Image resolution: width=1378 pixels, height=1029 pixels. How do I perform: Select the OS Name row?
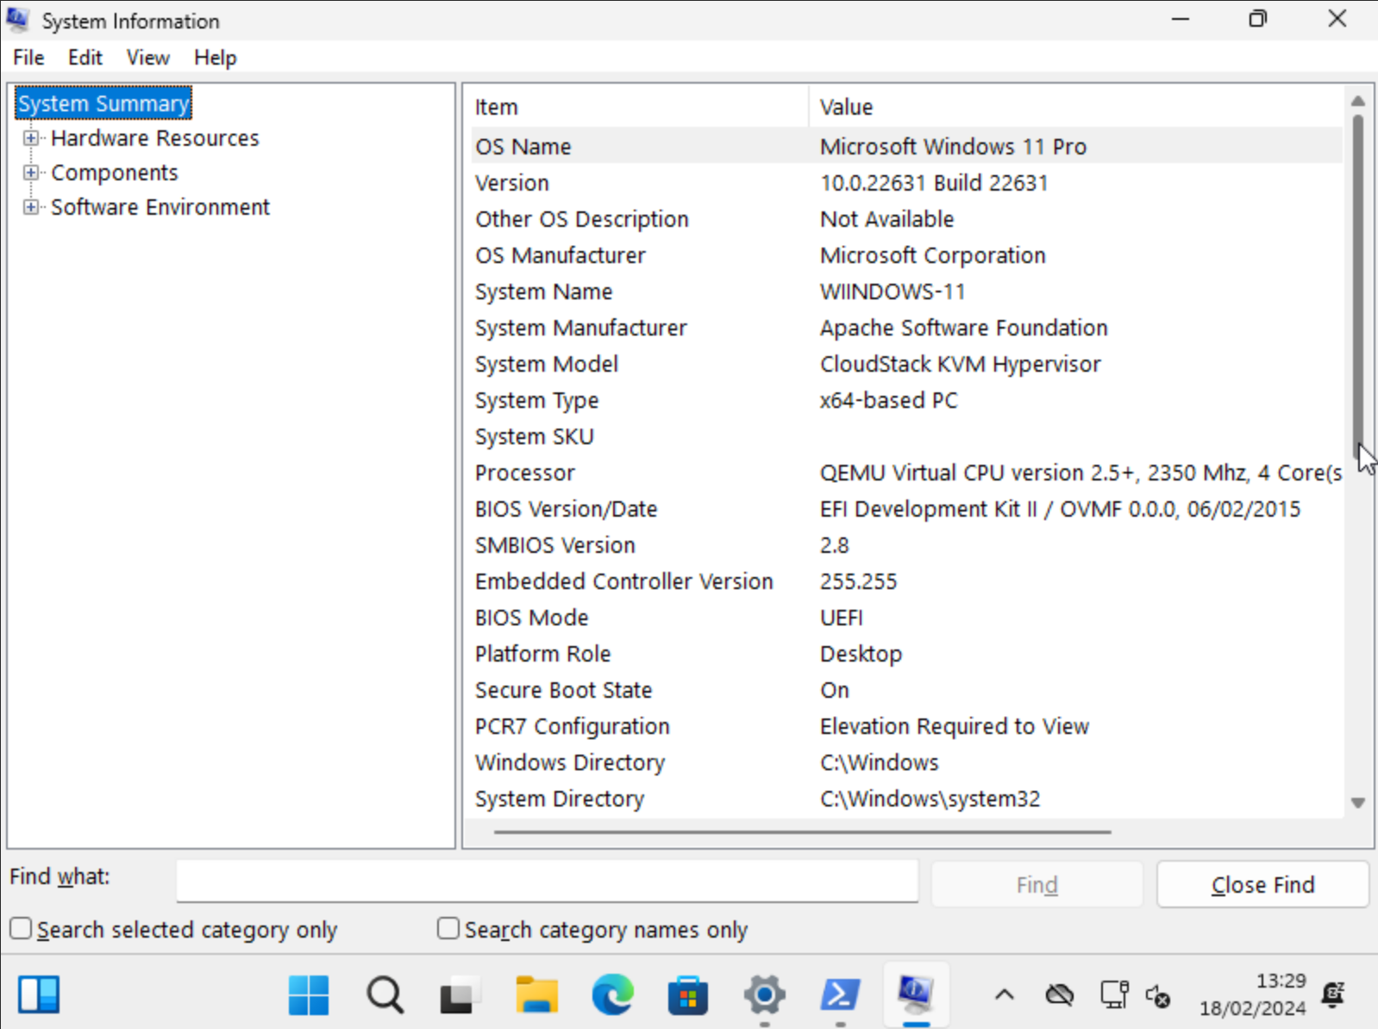907,147
